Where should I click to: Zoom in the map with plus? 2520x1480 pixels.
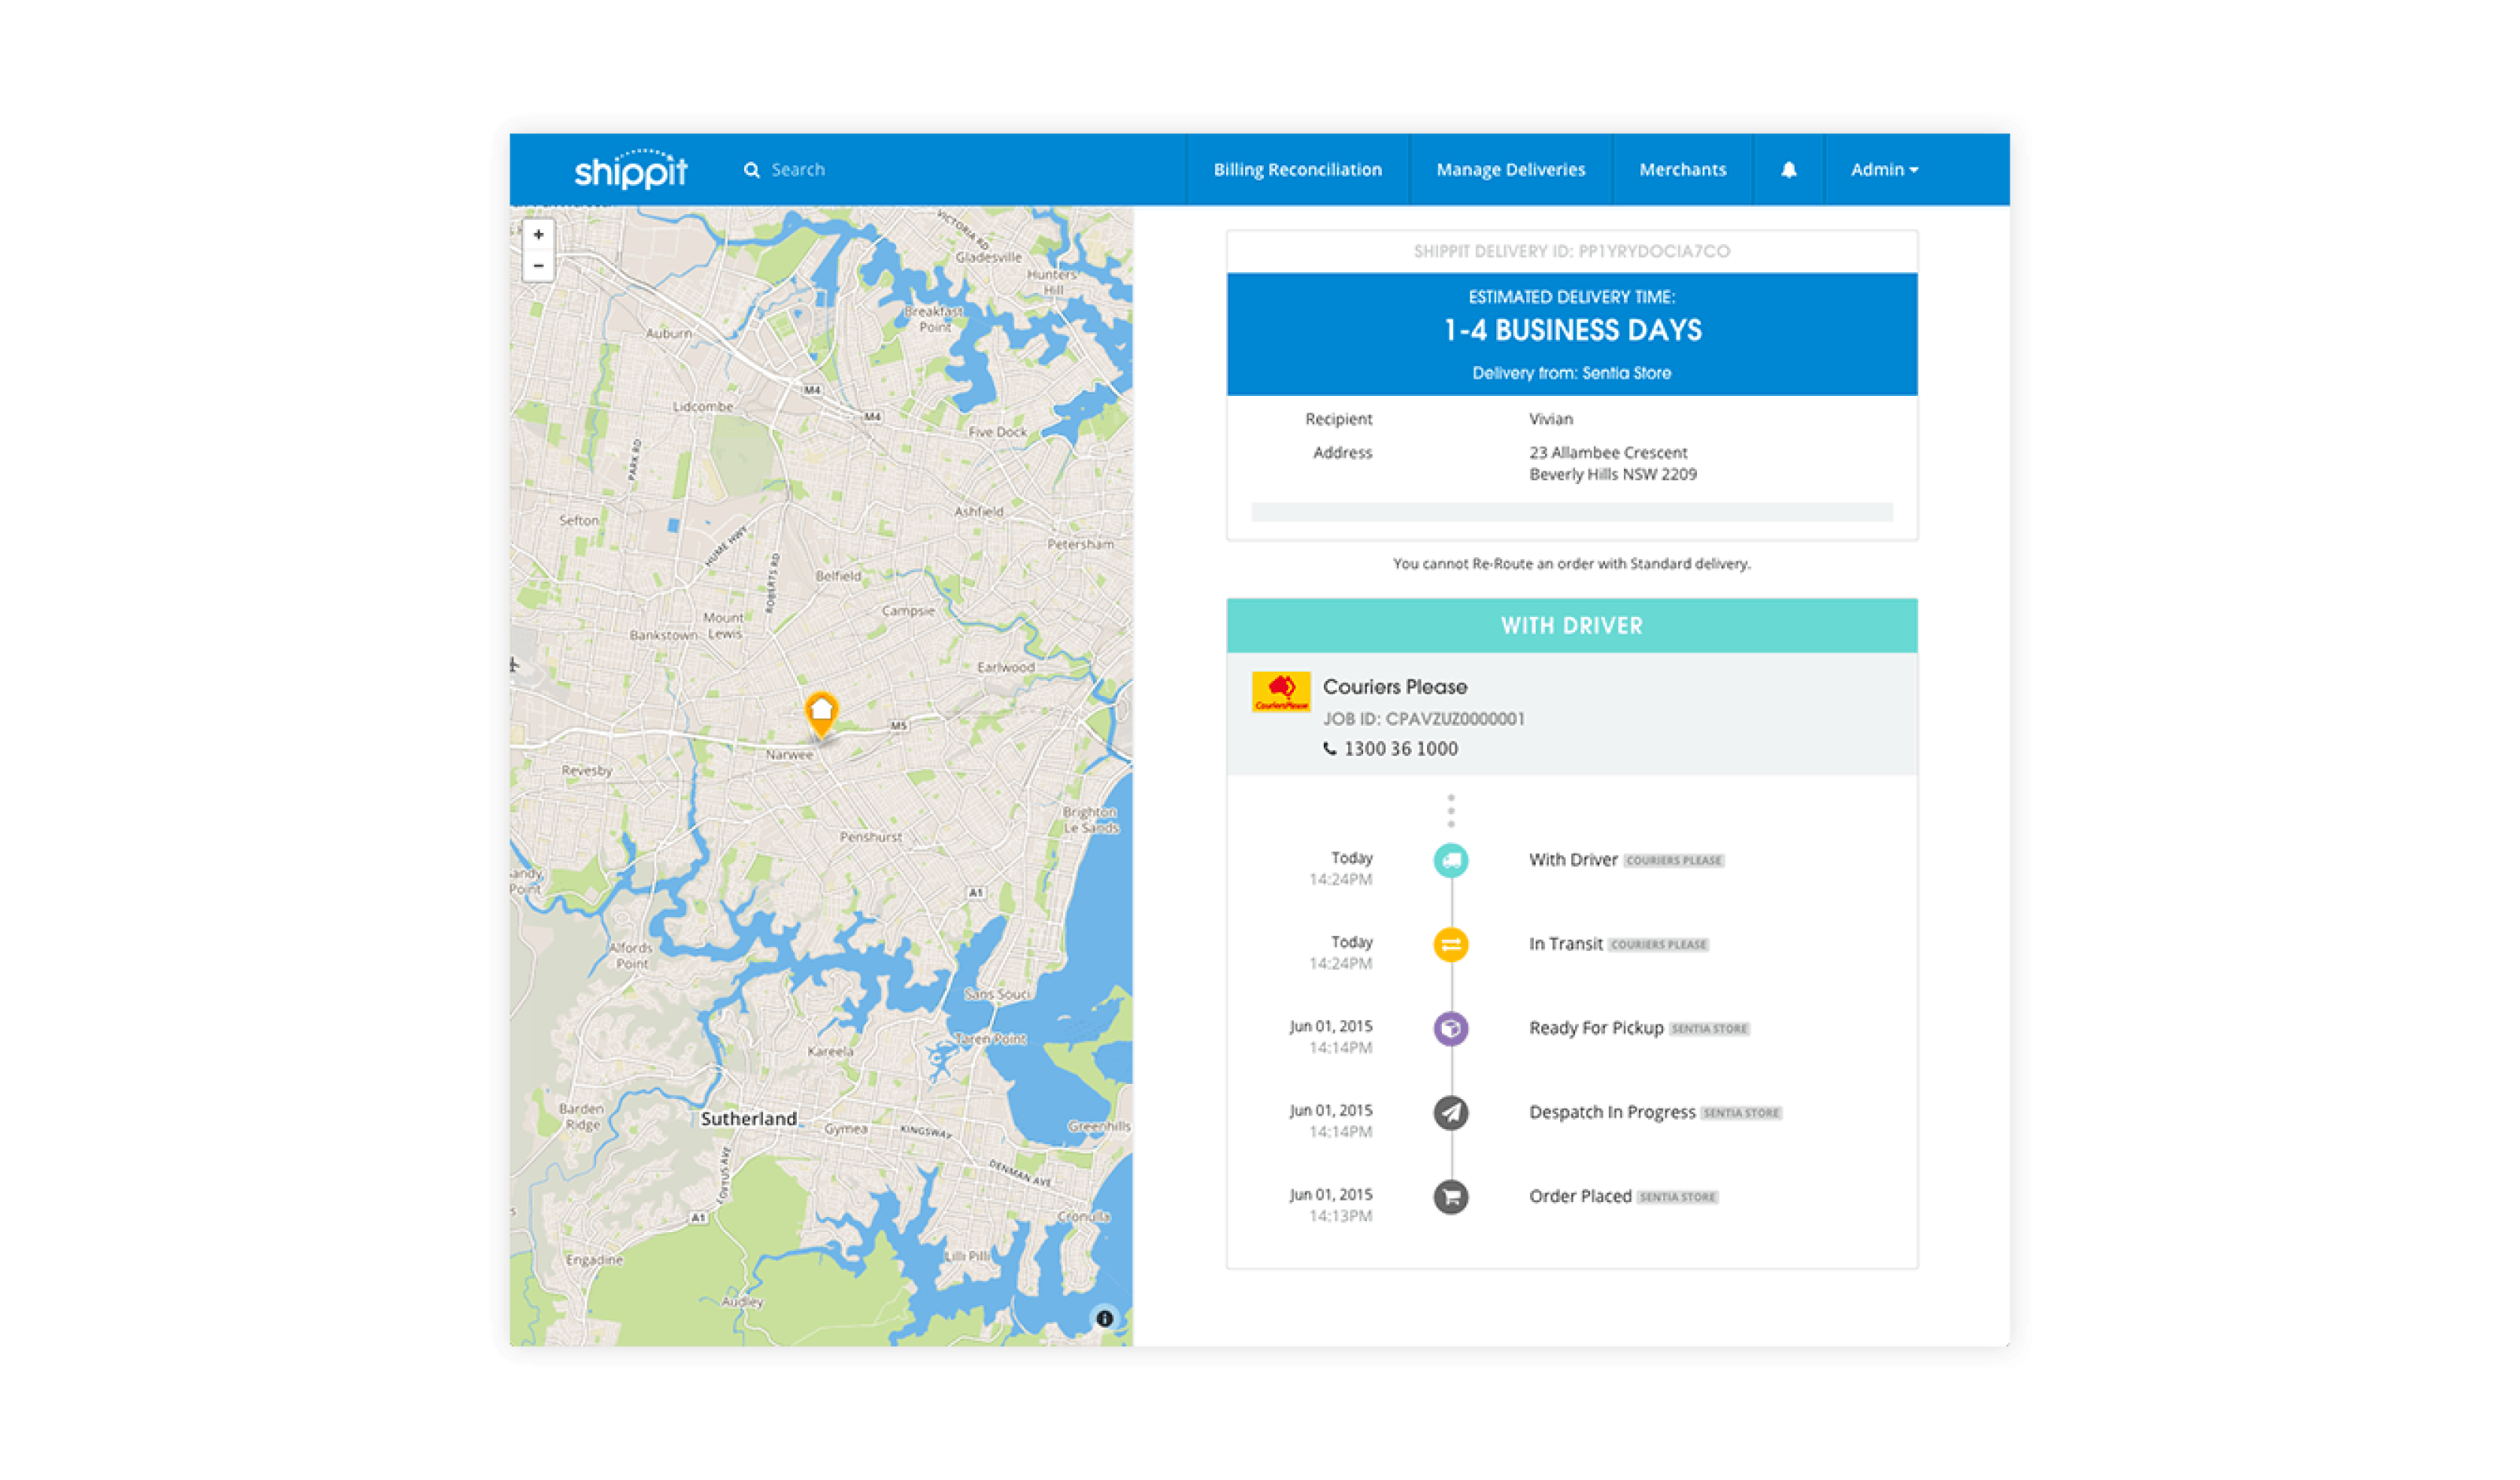coord(538,235)
